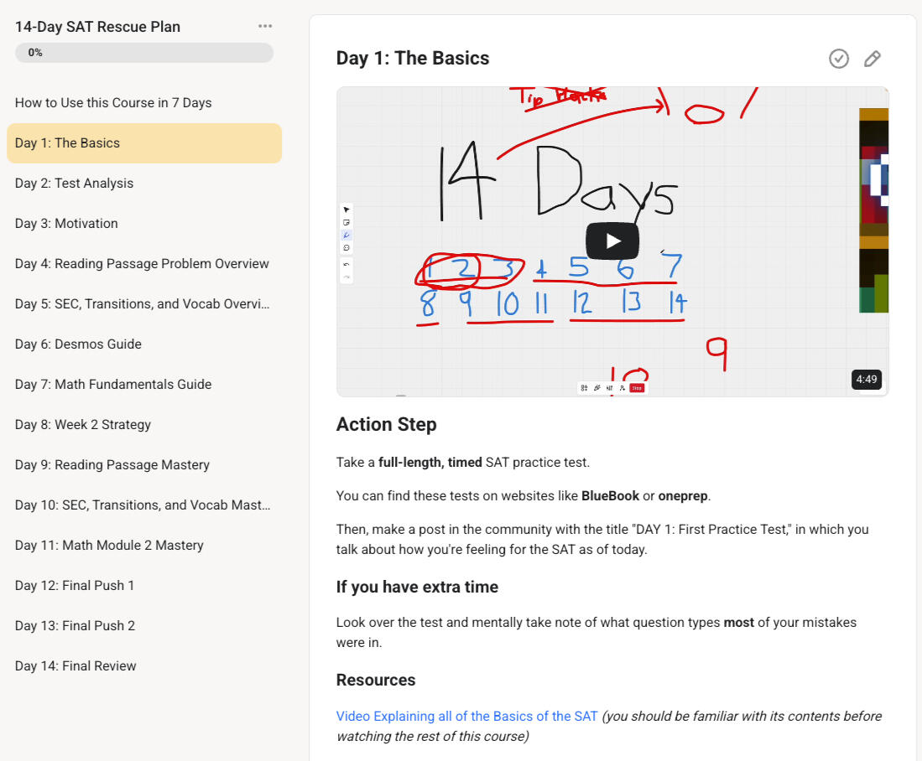Open Day 9: Reading Passage Mastery
The height and width of the screenshot is (761, 922).
112,465
